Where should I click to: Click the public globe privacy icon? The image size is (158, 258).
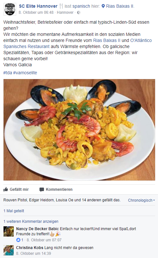[x=79, y=12]
